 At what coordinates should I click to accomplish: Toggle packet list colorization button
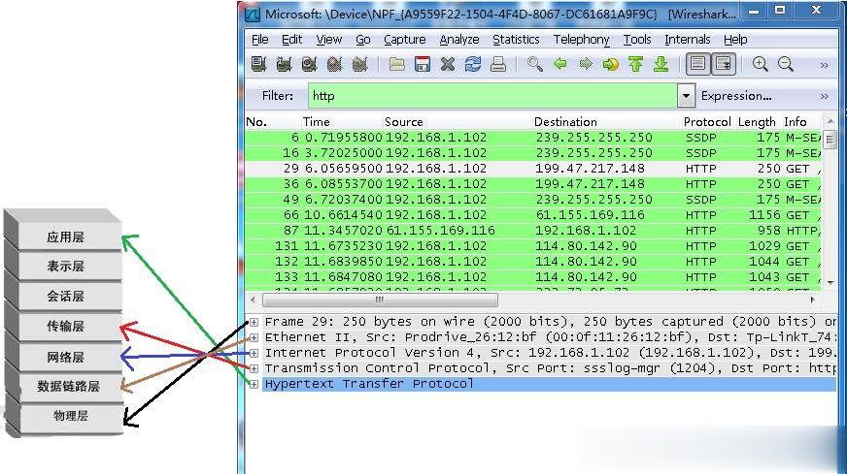(x=698, y=64)
